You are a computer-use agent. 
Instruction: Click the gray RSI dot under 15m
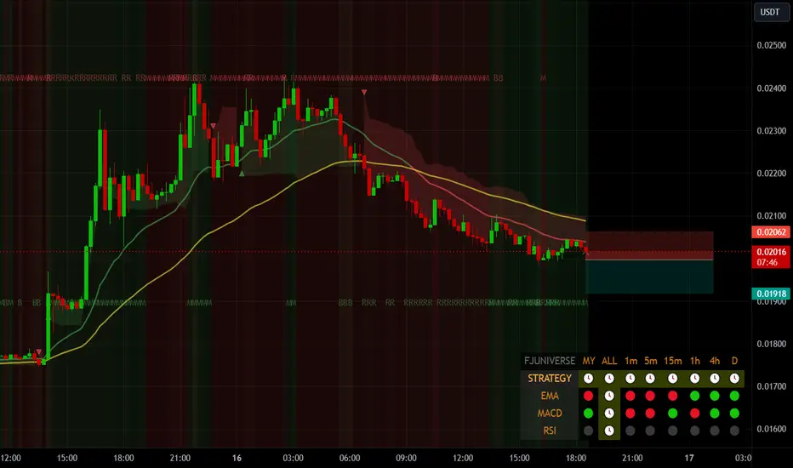(673, 431)
